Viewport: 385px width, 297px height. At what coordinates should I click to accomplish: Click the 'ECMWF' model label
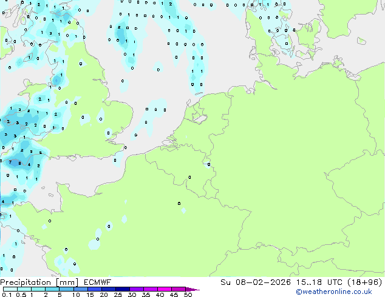coord(98,282)
